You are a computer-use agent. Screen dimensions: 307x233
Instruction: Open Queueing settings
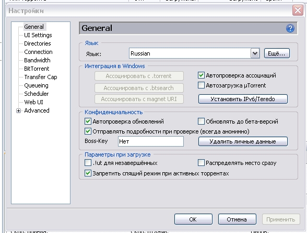pos(36,85)
